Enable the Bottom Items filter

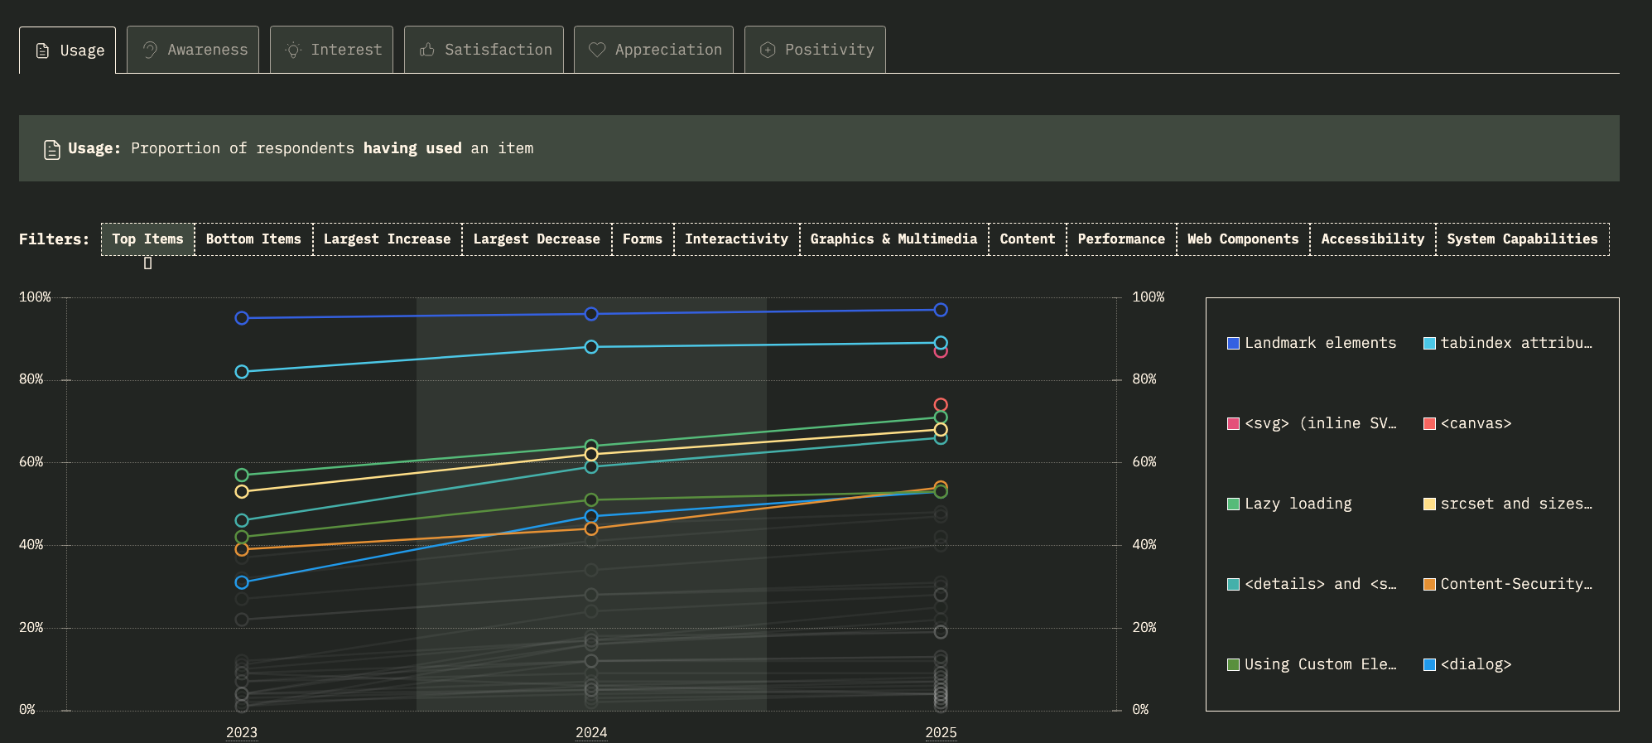click(253, 239)
